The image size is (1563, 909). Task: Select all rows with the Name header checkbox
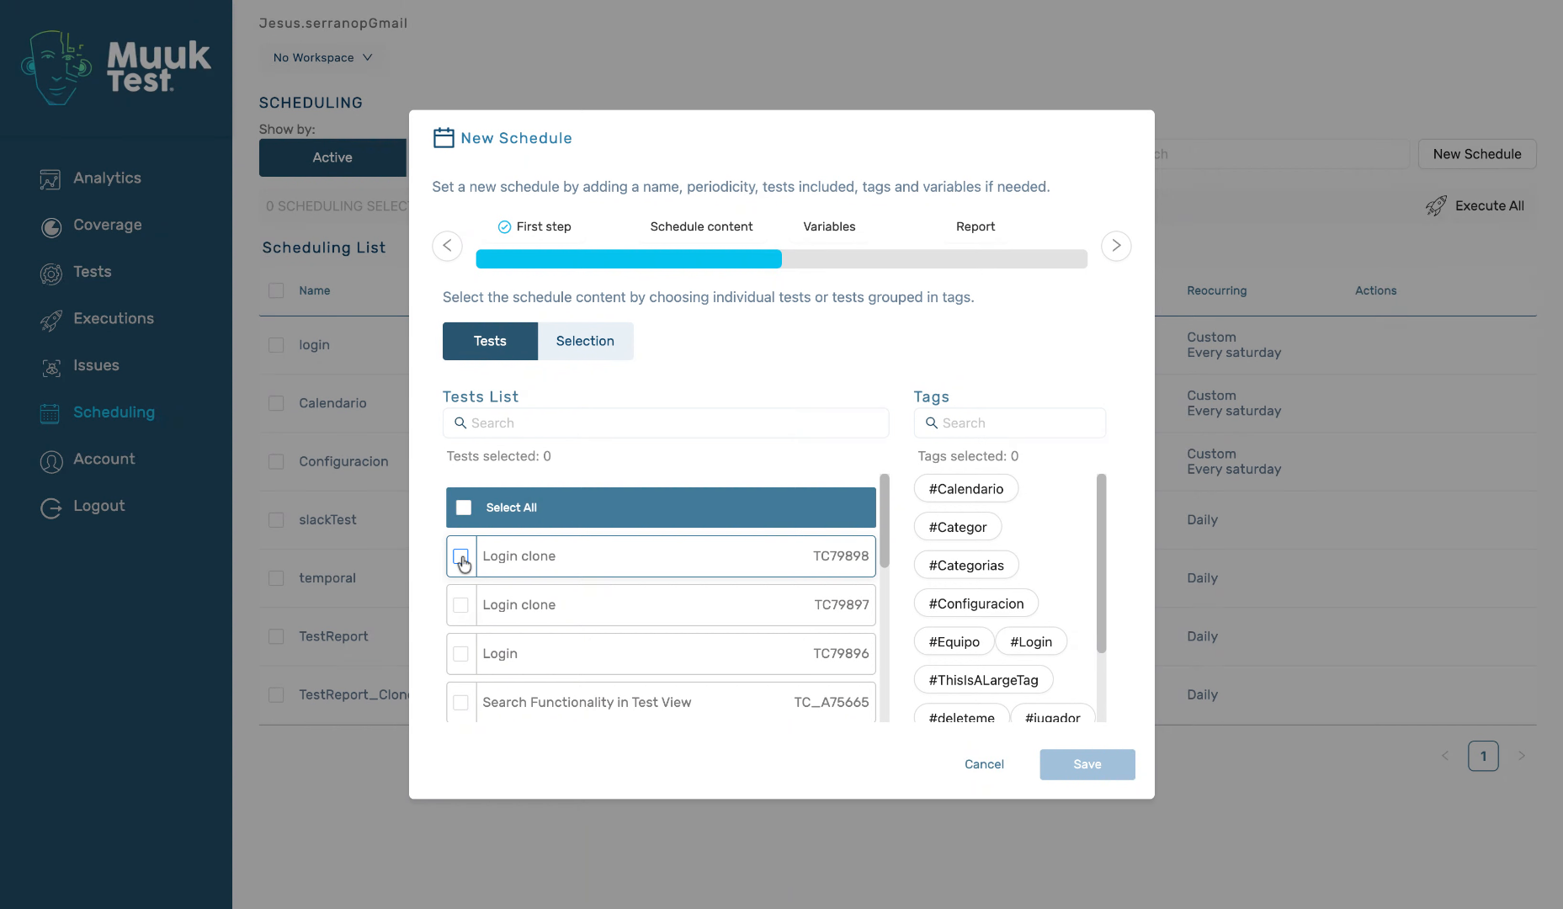coord(276,290)
